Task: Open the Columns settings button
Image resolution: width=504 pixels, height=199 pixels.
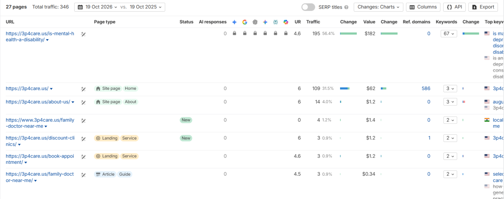Action: (423, 7)
